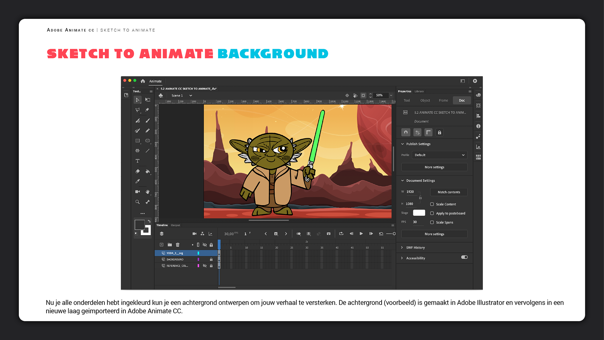Select the Free Transform tool
This screenshot has height=340, width=604.
click(148, 100)
